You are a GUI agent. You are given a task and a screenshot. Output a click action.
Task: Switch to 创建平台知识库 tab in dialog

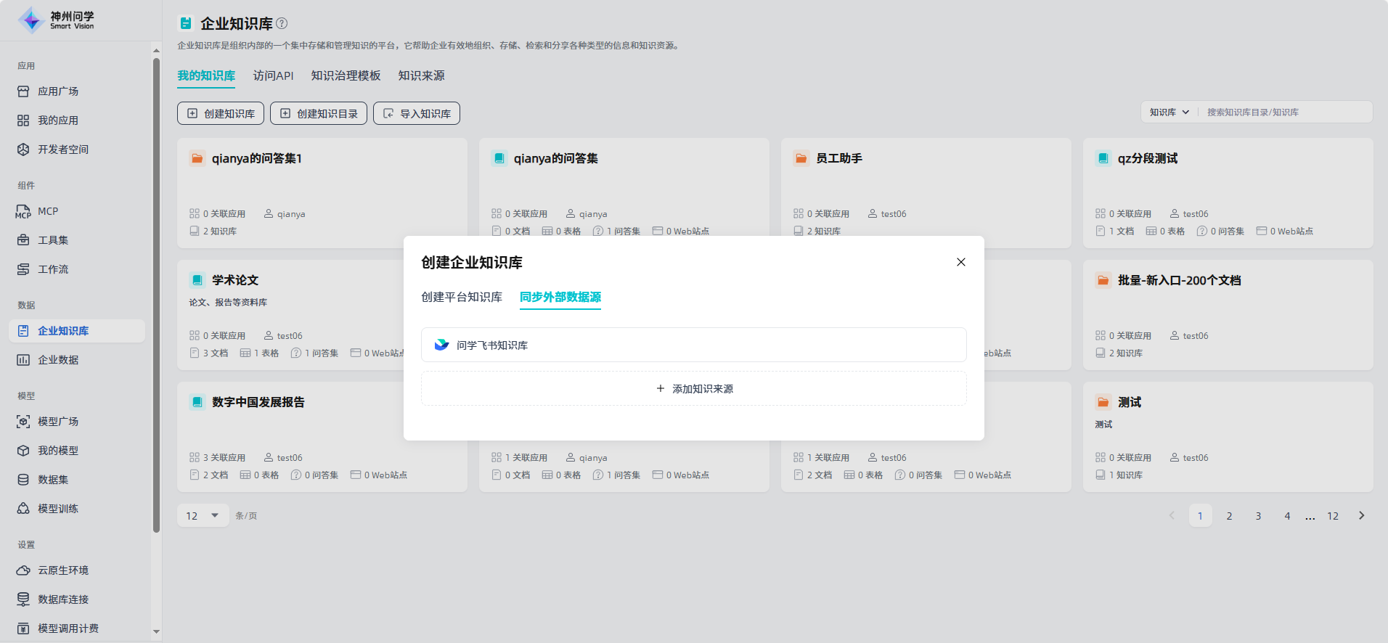click(462, 297)
